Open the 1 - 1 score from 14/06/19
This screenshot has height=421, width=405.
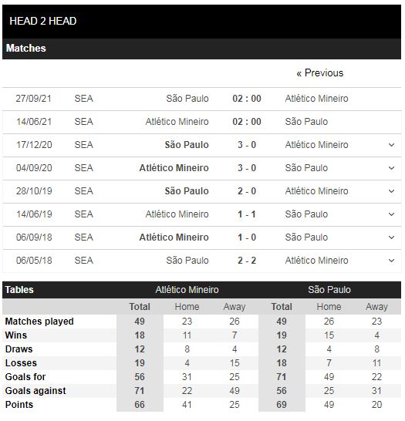click(247, 214)
